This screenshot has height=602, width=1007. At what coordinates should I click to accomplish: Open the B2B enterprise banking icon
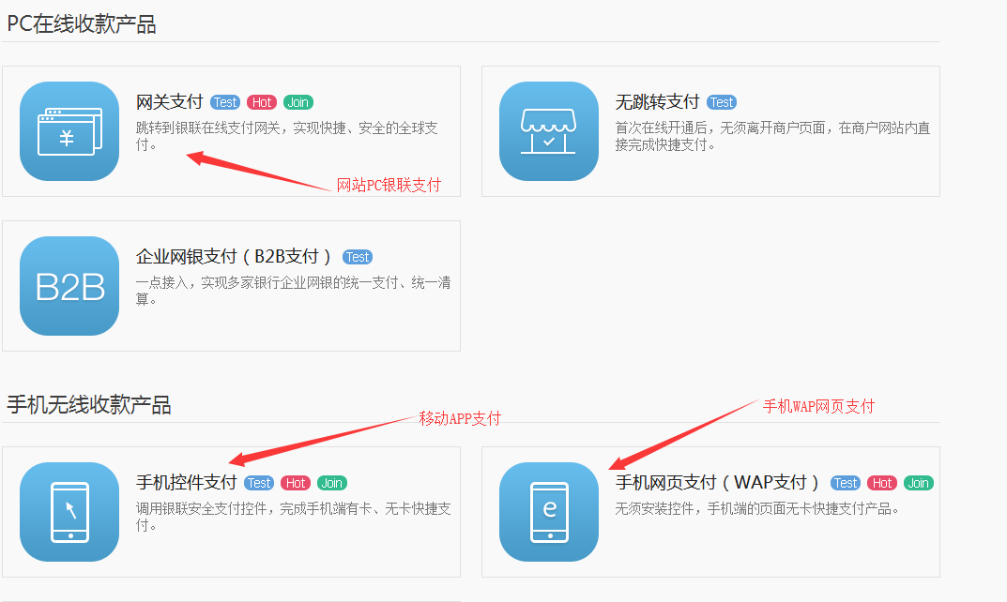[69, 286]
